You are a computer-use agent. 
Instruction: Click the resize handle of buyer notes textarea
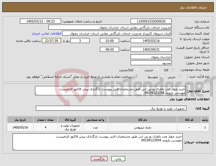(14, 149)
